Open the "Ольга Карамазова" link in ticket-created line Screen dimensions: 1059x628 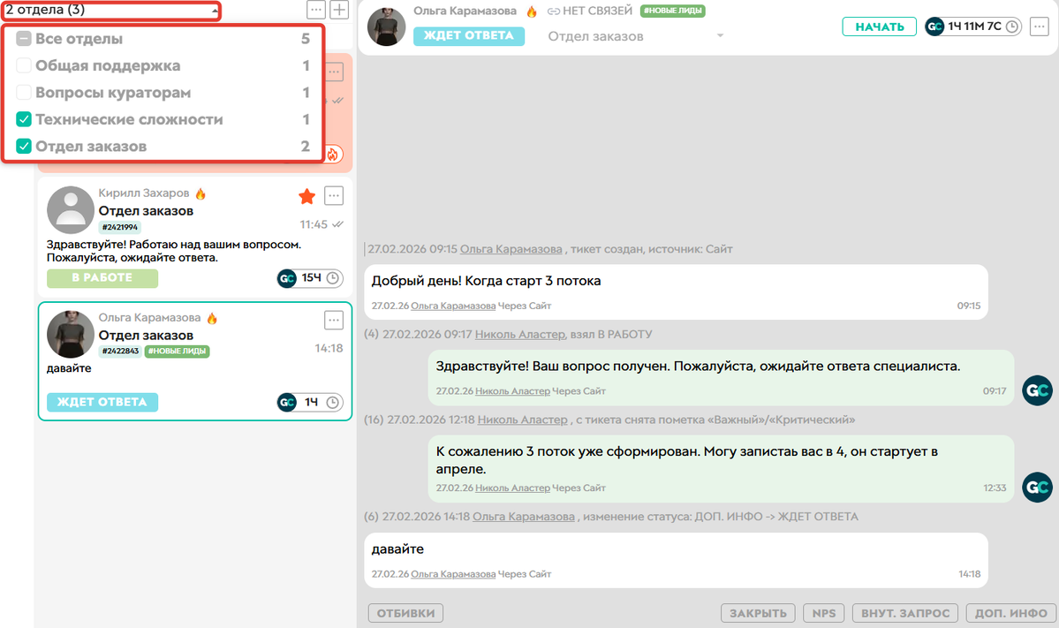tap(511, 249)
